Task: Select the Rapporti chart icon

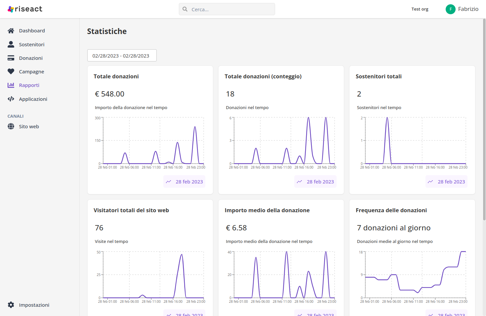Action: coord(11,85)
